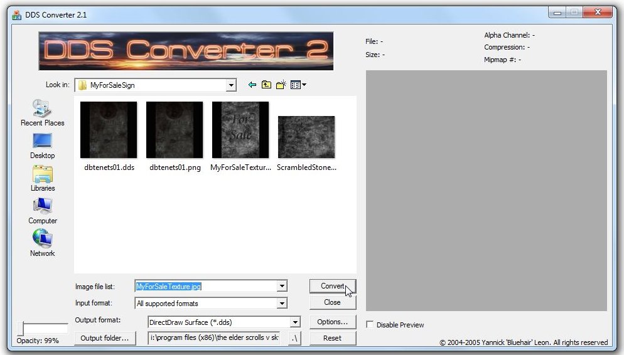This screenshot has height=355, width=624.
Task: Browse to Computer location
Action: click(42, 211)
